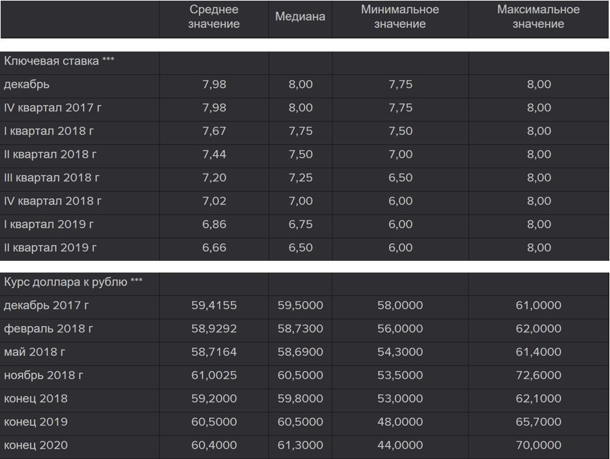Select the 'ноябрь 2018 г' row label
Viewport: 610px width, 459px height.
click(44, 376)
